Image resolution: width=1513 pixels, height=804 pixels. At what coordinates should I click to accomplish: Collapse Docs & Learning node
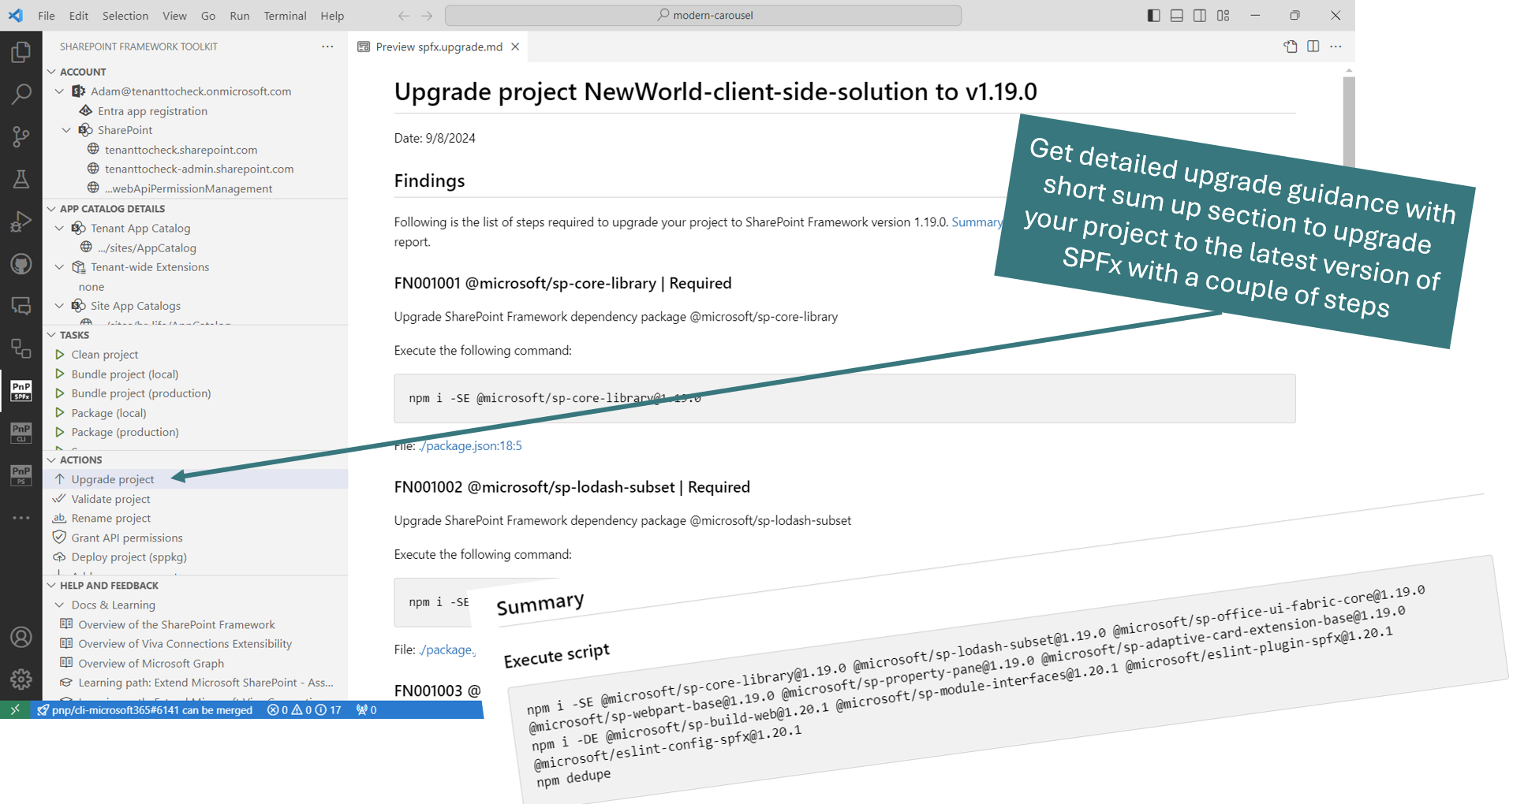pyautogui.click(x=59, y=605)
